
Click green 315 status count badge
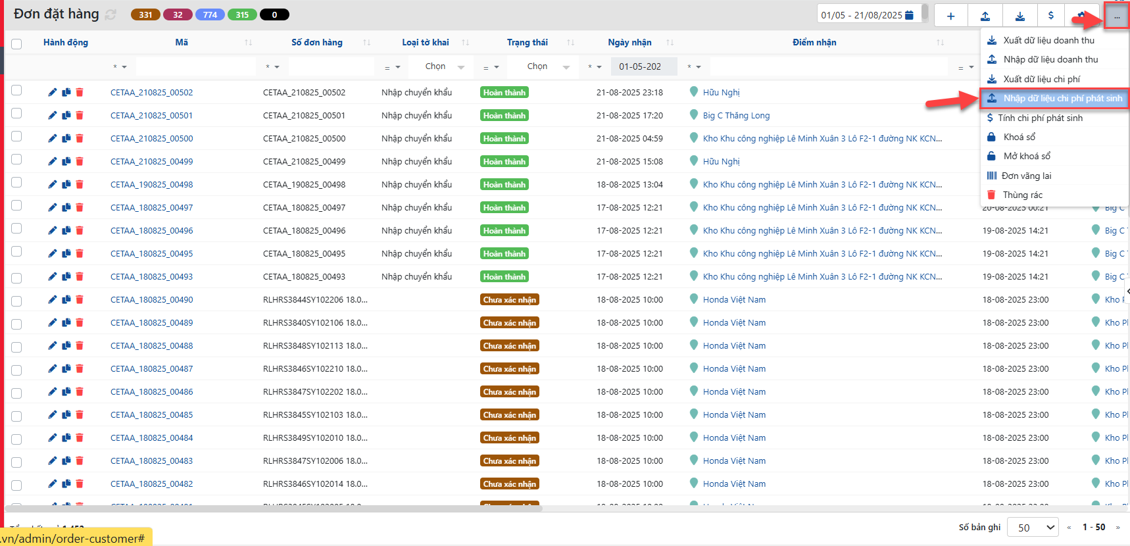coord(242,14)
